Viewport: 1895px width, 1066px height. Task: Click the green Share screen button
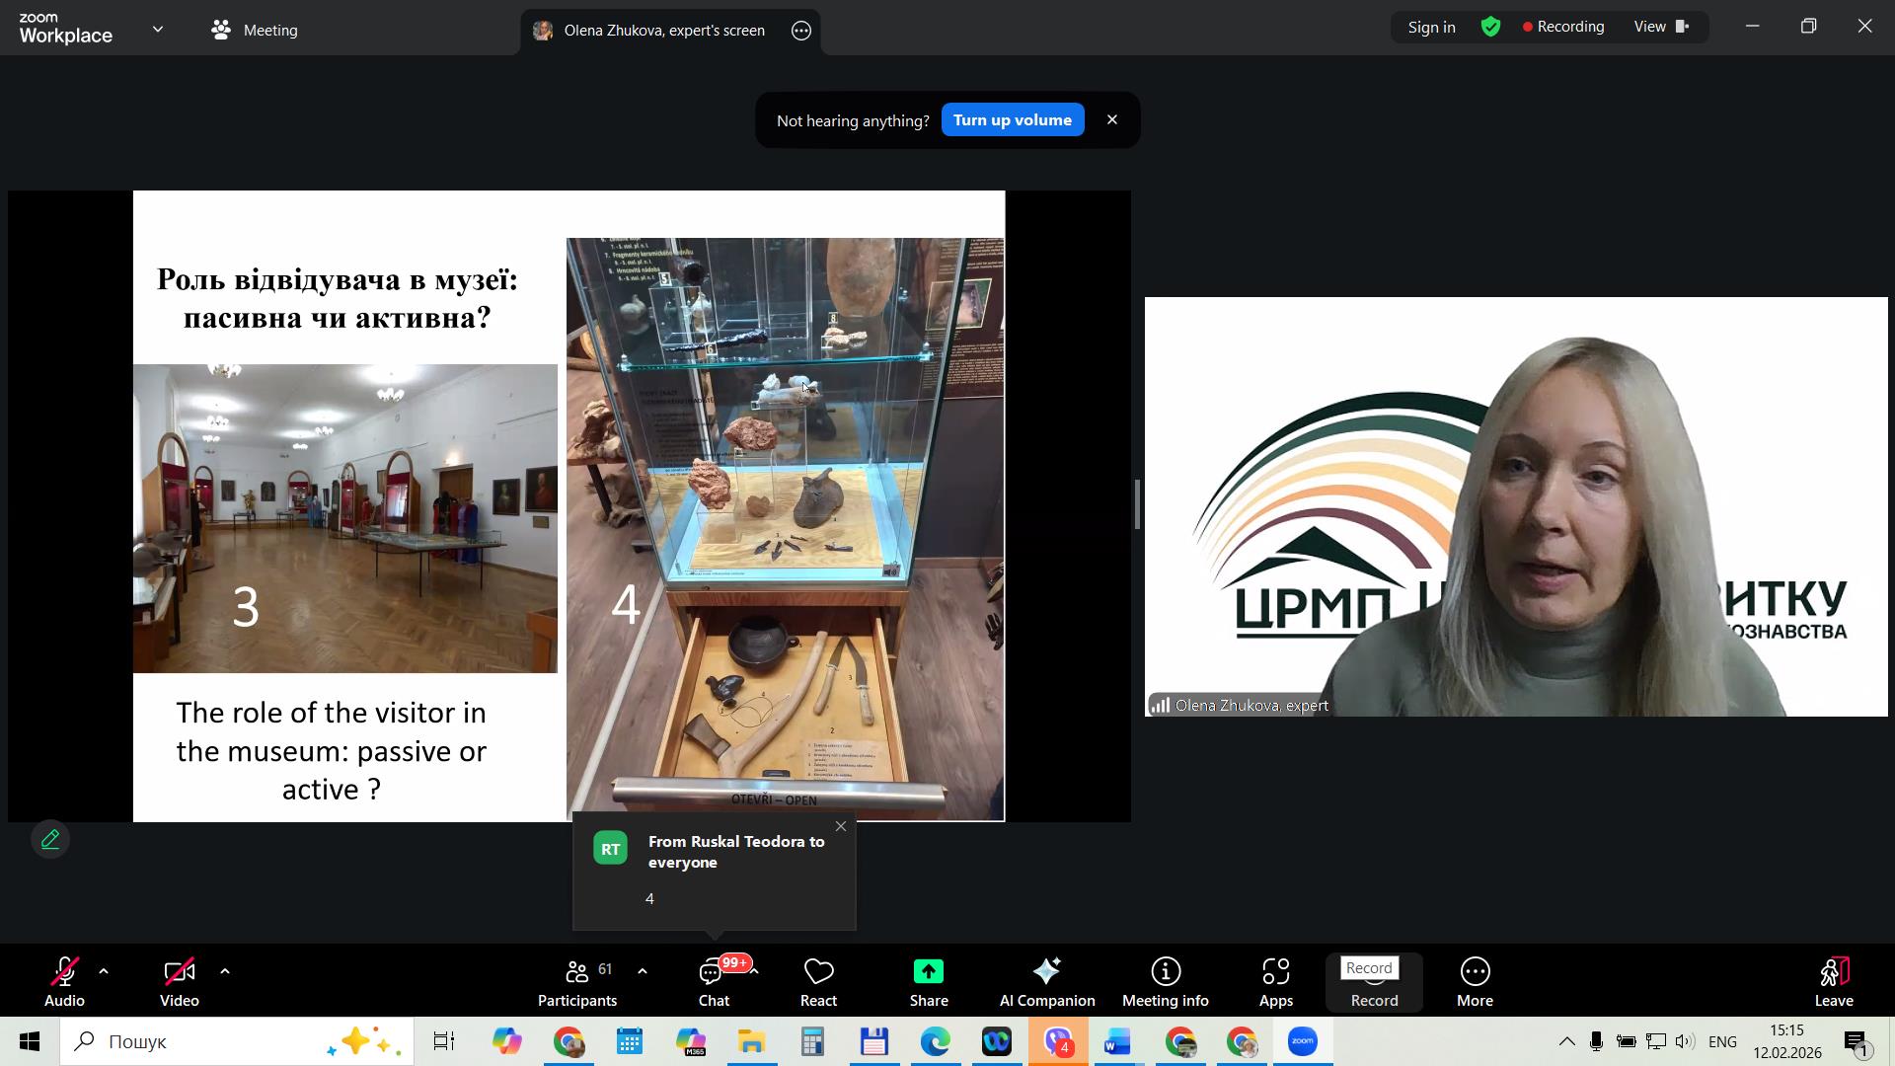pyautogui.click(x=928, y=982)
